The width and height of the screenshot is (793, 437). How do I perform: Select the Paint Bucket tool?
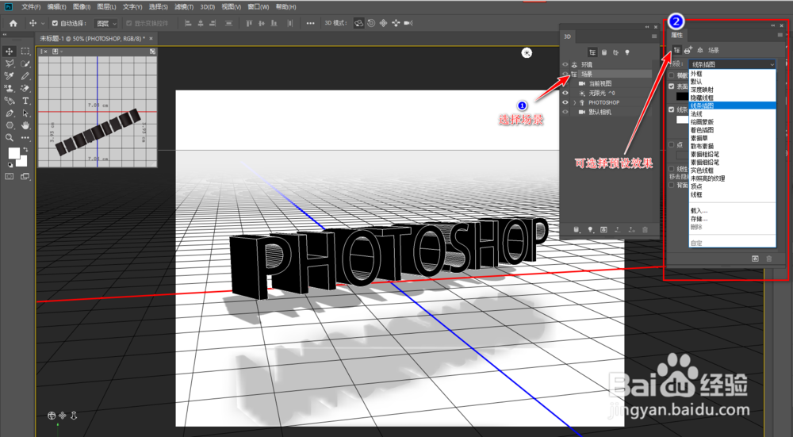point(9,101)
